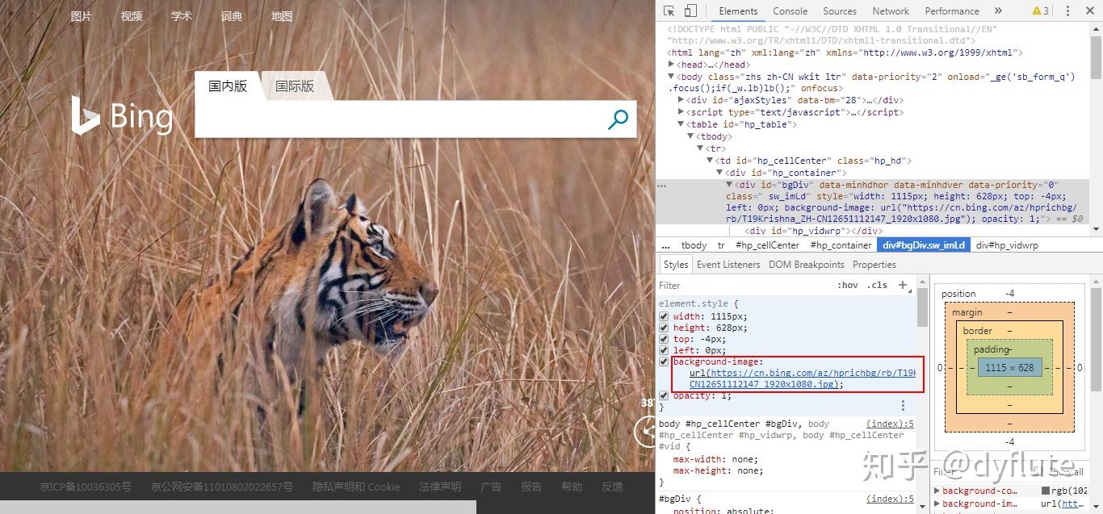This screenshot has height=514, width=1103.
Task: Open the Network tab
Action: (x=891, y=11)
